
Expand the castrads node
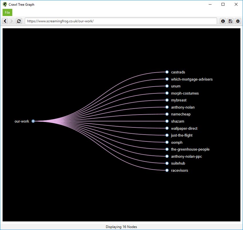point(167,72)
